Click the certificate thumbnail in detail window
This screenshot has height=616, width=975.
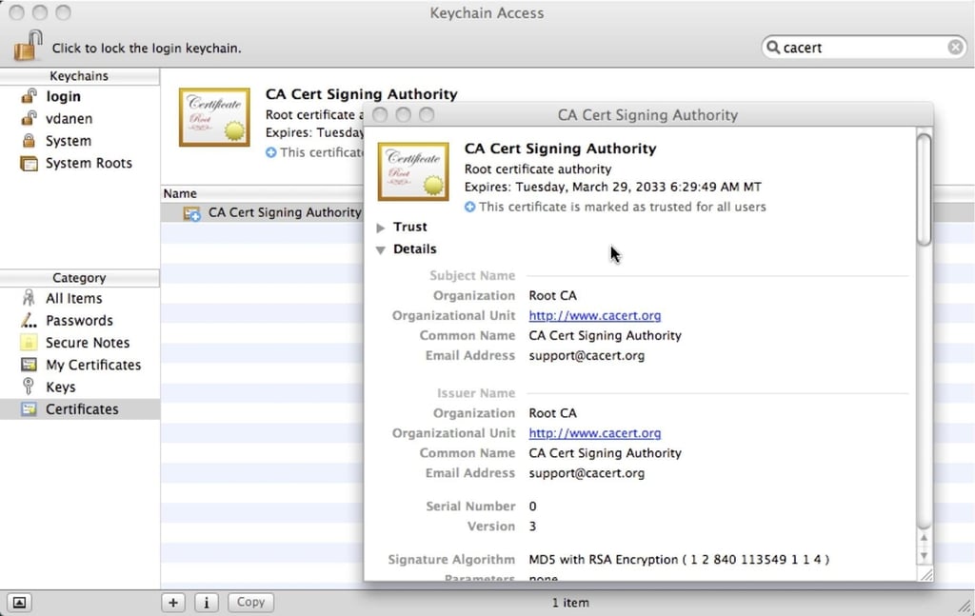[x=413, y=171]
